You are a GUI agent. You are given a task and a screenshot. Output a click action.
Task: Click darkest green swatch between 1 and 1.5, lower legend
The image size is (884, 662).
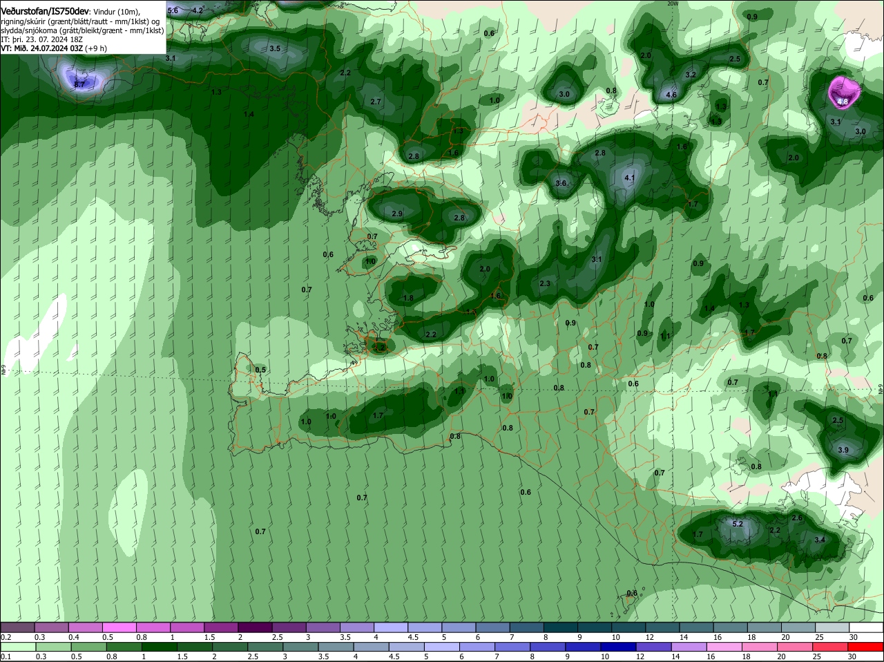point(159,647)
